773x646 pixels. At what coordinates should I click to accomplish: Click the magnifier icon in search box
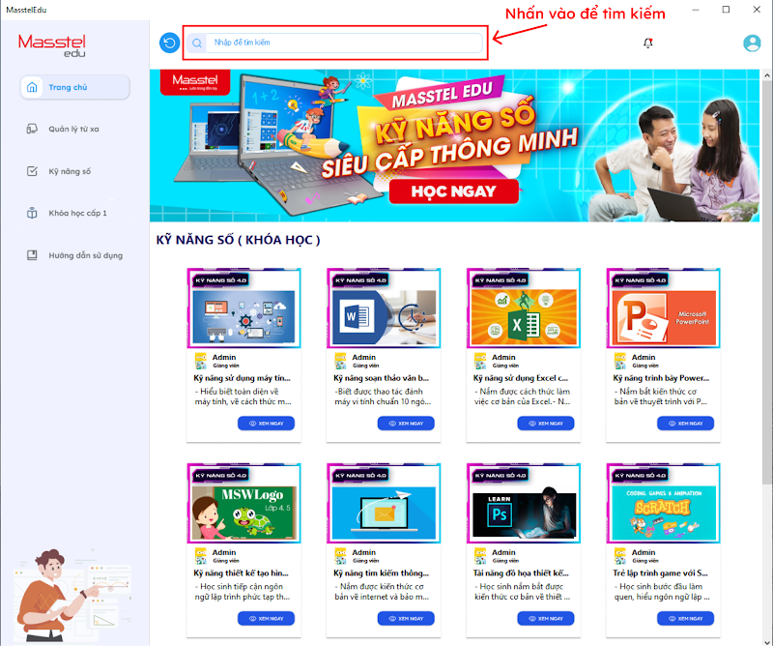coord(197,43)
